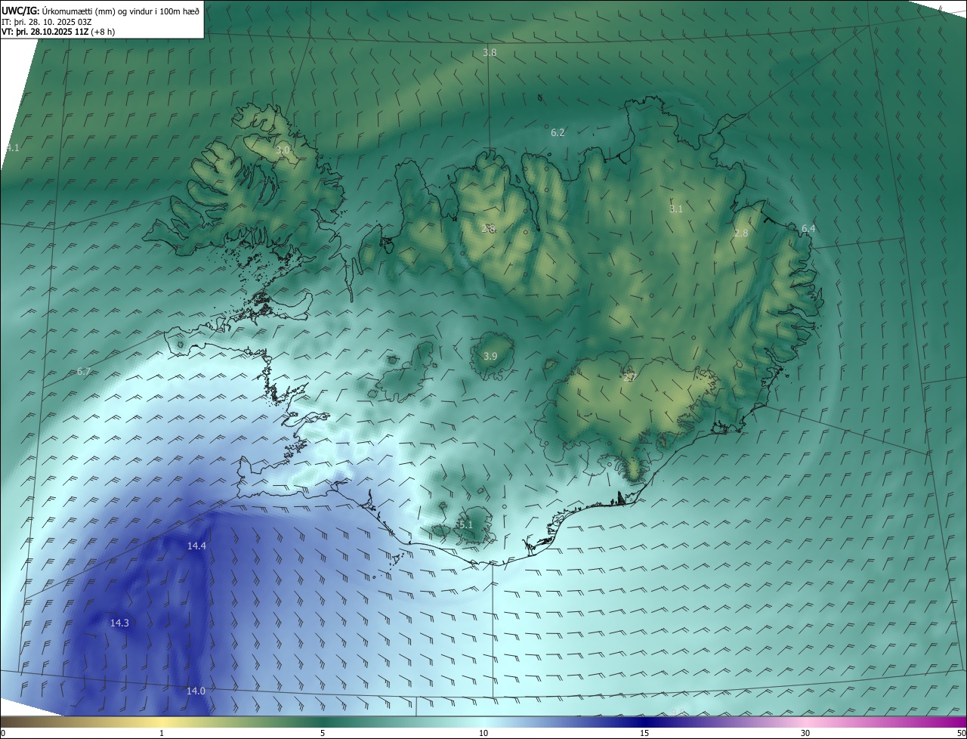Click the 30 tick label on the color scale

click(805, 733)
